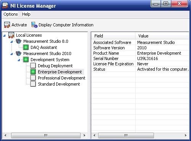
Task: Collapse the Measurement Studio 8.0 node
Action: (11, 42)
